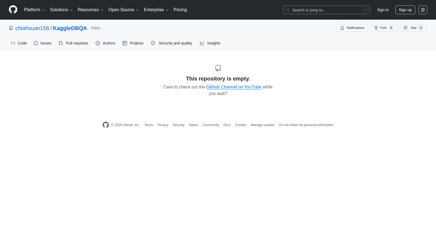Open the Projects tab

[x=133, y=43]
